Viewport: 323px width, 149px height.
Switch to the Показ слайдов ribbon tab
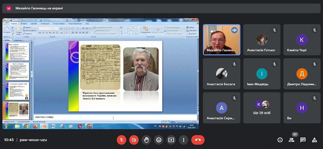point(59,24)
